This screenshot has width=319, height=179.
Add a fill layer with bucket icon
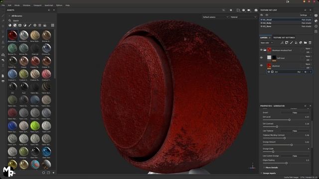pyautogui.click(x=296, y=43)
